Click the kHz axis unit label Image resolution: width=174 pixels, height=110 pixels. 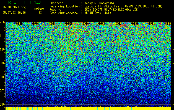tap(2, 22)
